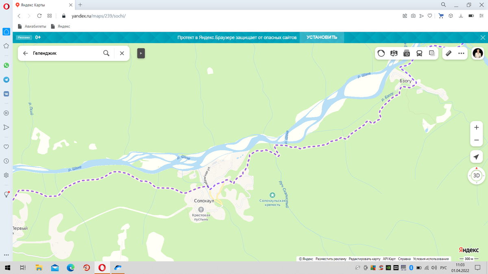The width and height of the screenshot is (488, 274).
Task: Open a new browser tab
Action: pyautogui.click(x=80, y=5)
